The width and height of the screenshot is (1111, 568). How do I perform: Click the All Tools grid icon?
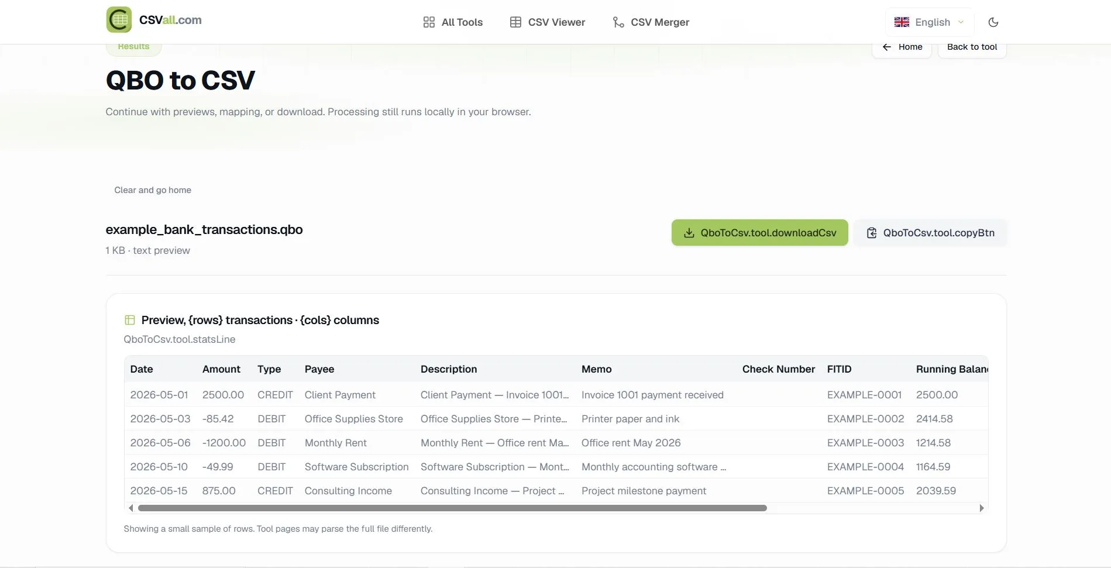429,22
